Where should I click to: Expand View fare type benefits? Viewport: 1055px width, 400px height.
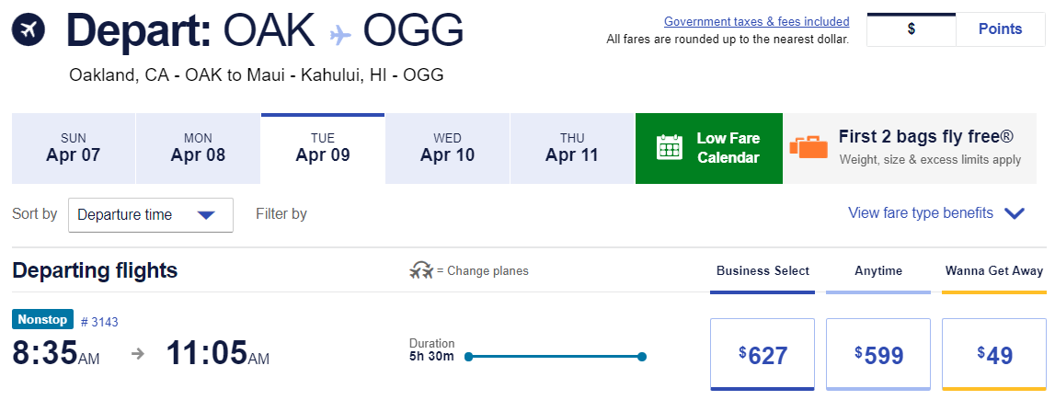[921, 213]
